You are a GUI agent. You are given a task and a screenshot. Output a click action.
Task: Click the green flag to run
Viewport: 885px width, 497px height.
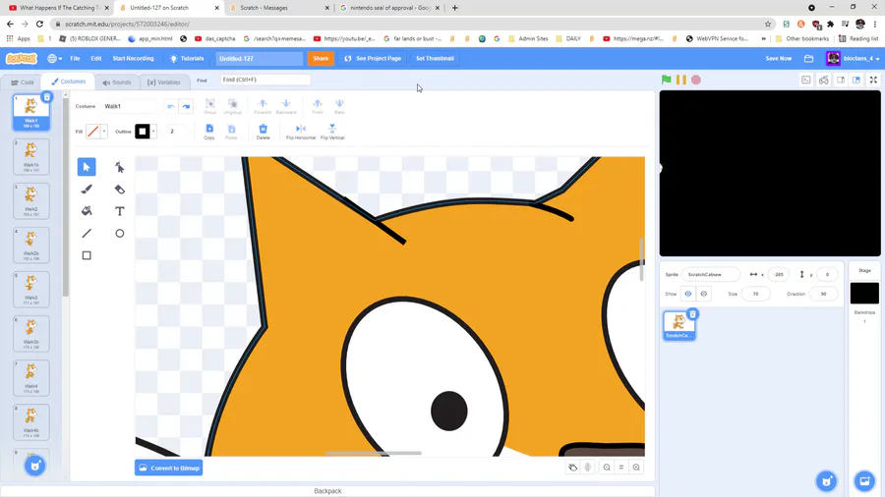pos(666,80)
